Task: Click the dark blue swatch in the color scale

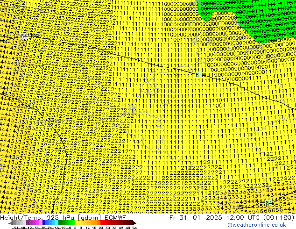Action: (44, 222)
